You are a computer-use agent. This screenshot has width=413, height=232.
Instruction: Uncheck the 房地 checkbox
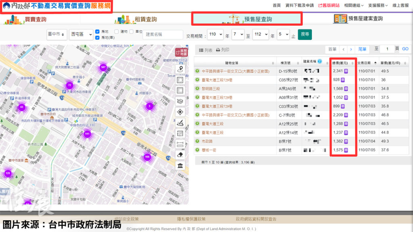point(97,31)
